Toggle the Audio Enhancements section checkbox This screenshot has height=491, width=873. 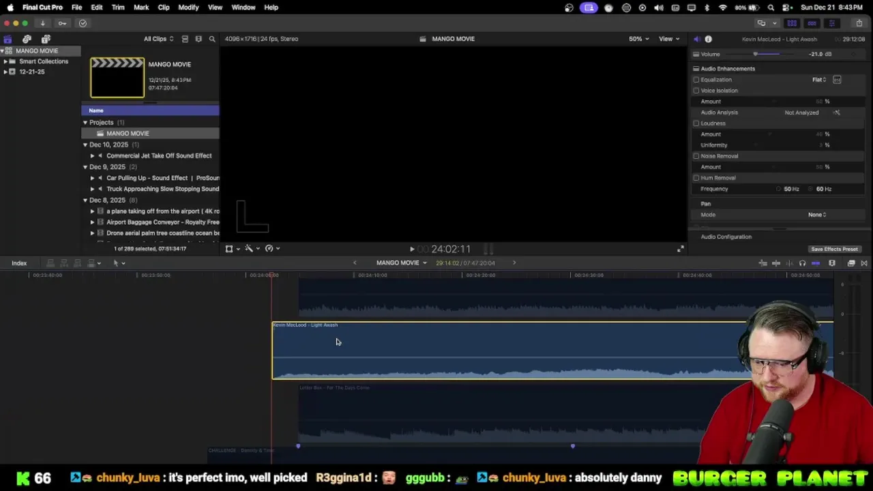pos(696,69)
